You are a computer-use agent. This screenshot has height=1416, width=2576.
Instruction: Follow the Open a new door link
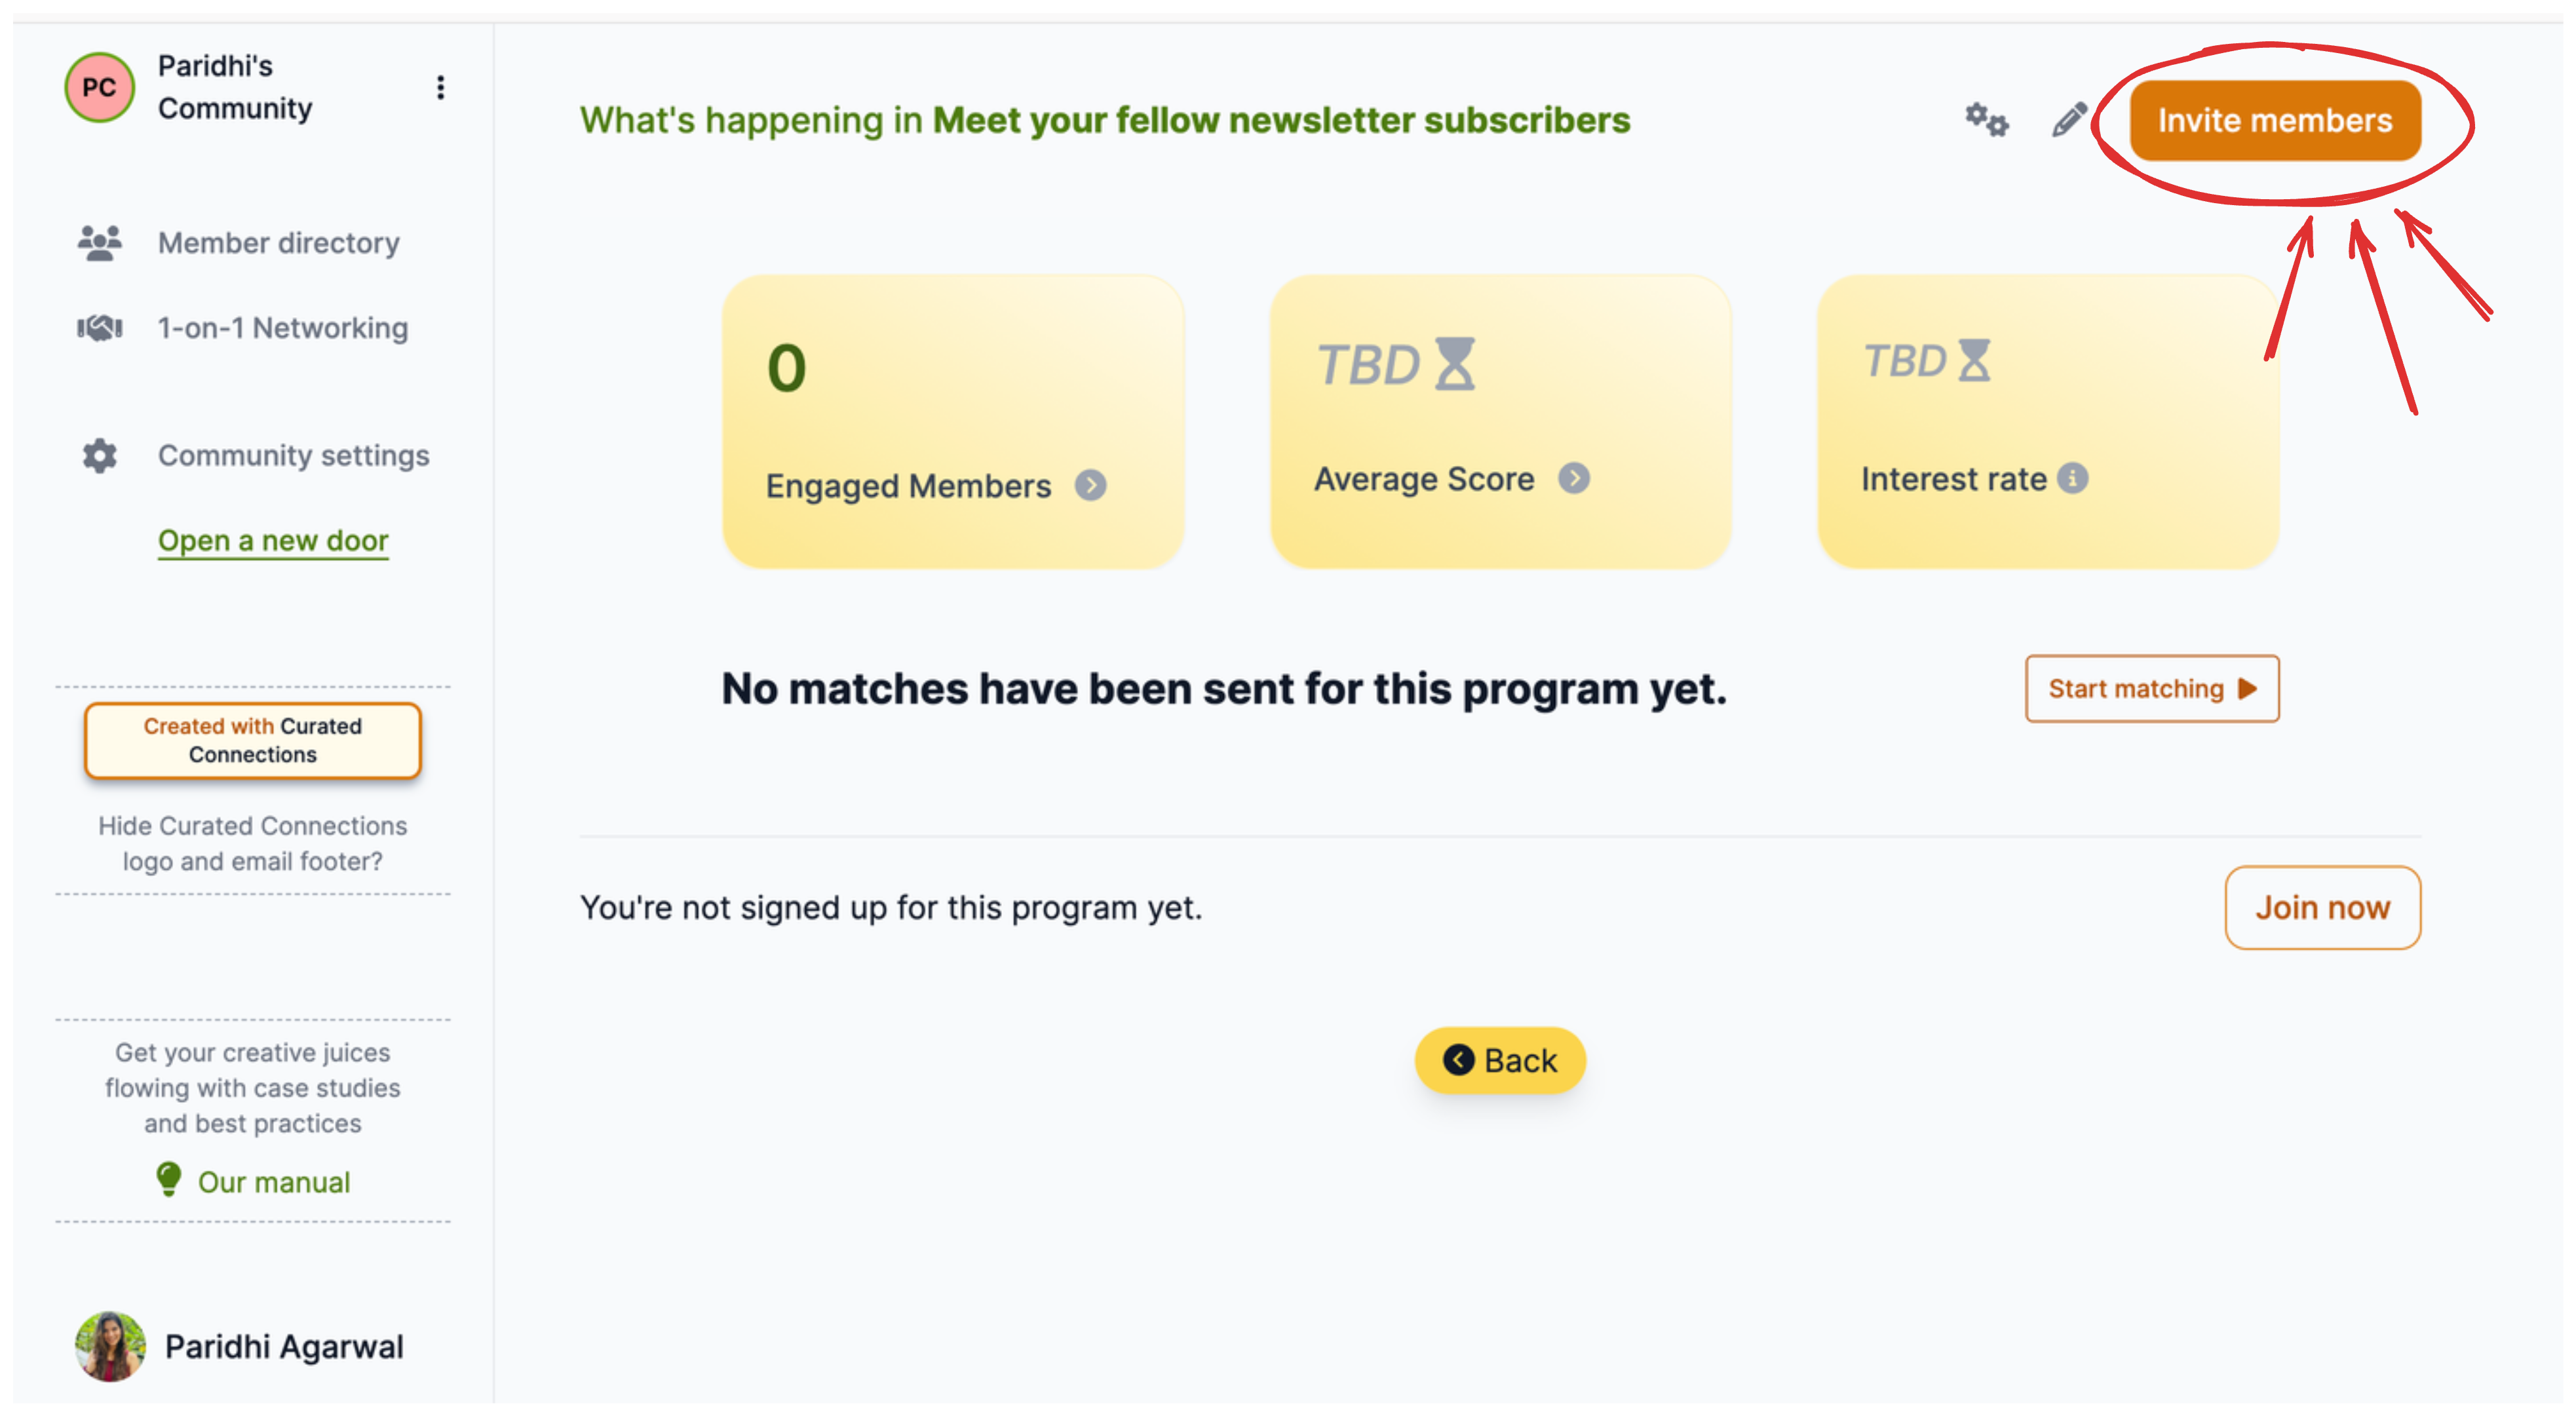coord(273,541)
